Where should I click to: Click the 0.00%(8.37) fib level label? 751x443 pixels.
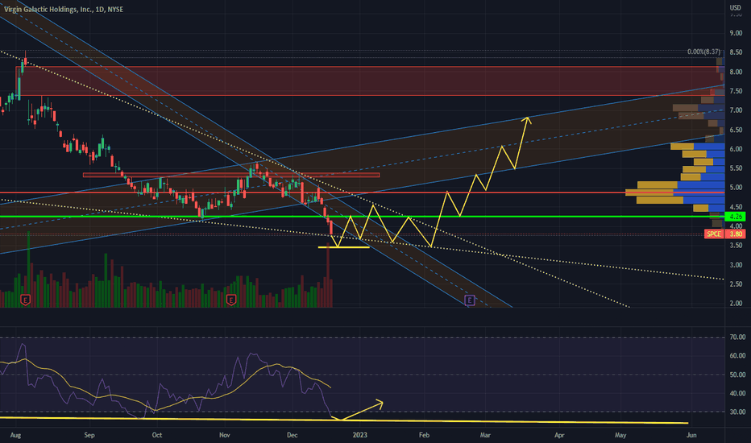(703, 52)
